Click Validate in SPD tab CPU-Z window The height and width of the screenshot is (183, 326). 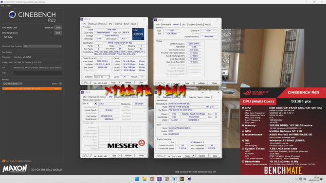[x=128, y=155]
